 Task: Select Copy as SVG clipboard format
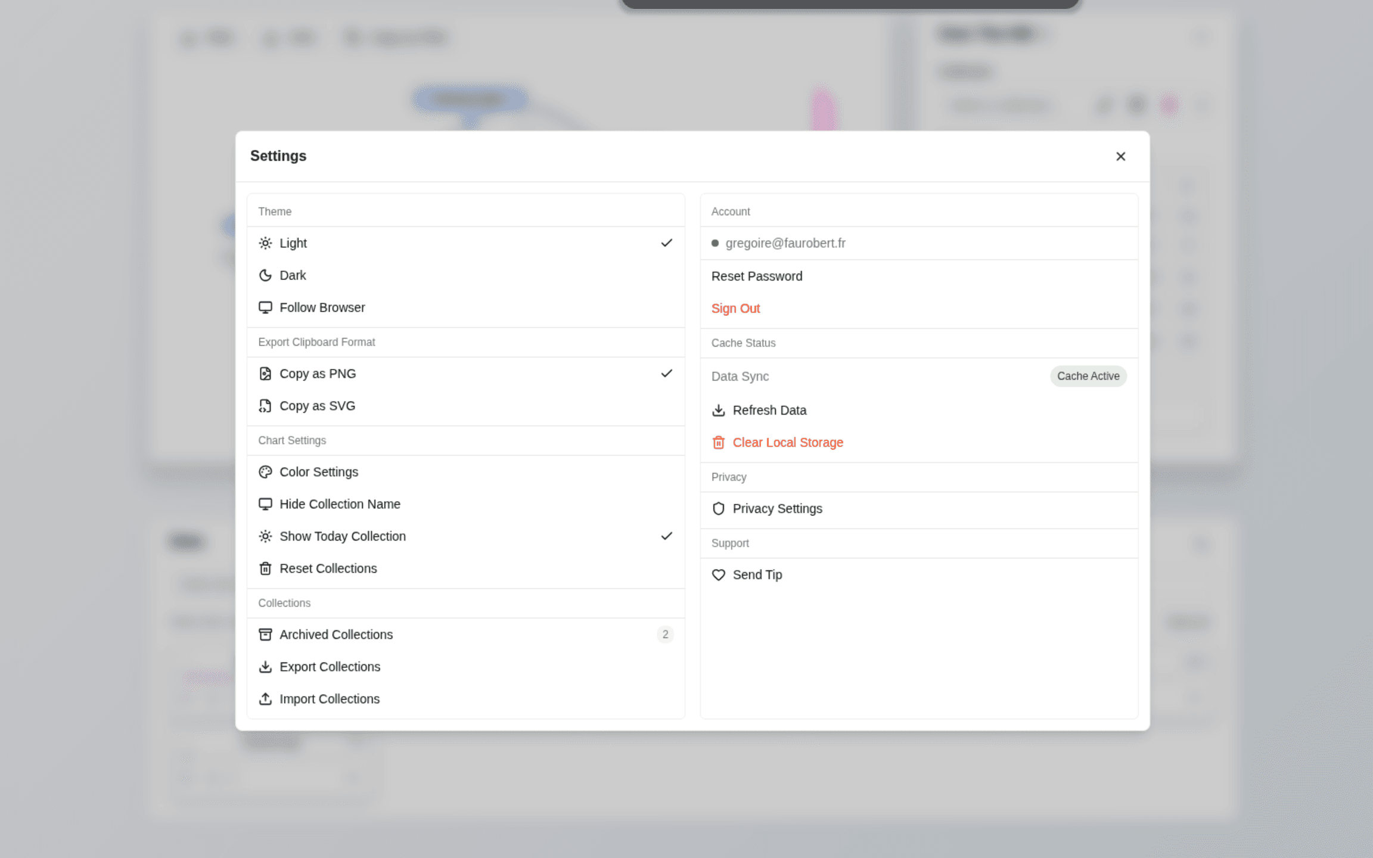[466, 406]
